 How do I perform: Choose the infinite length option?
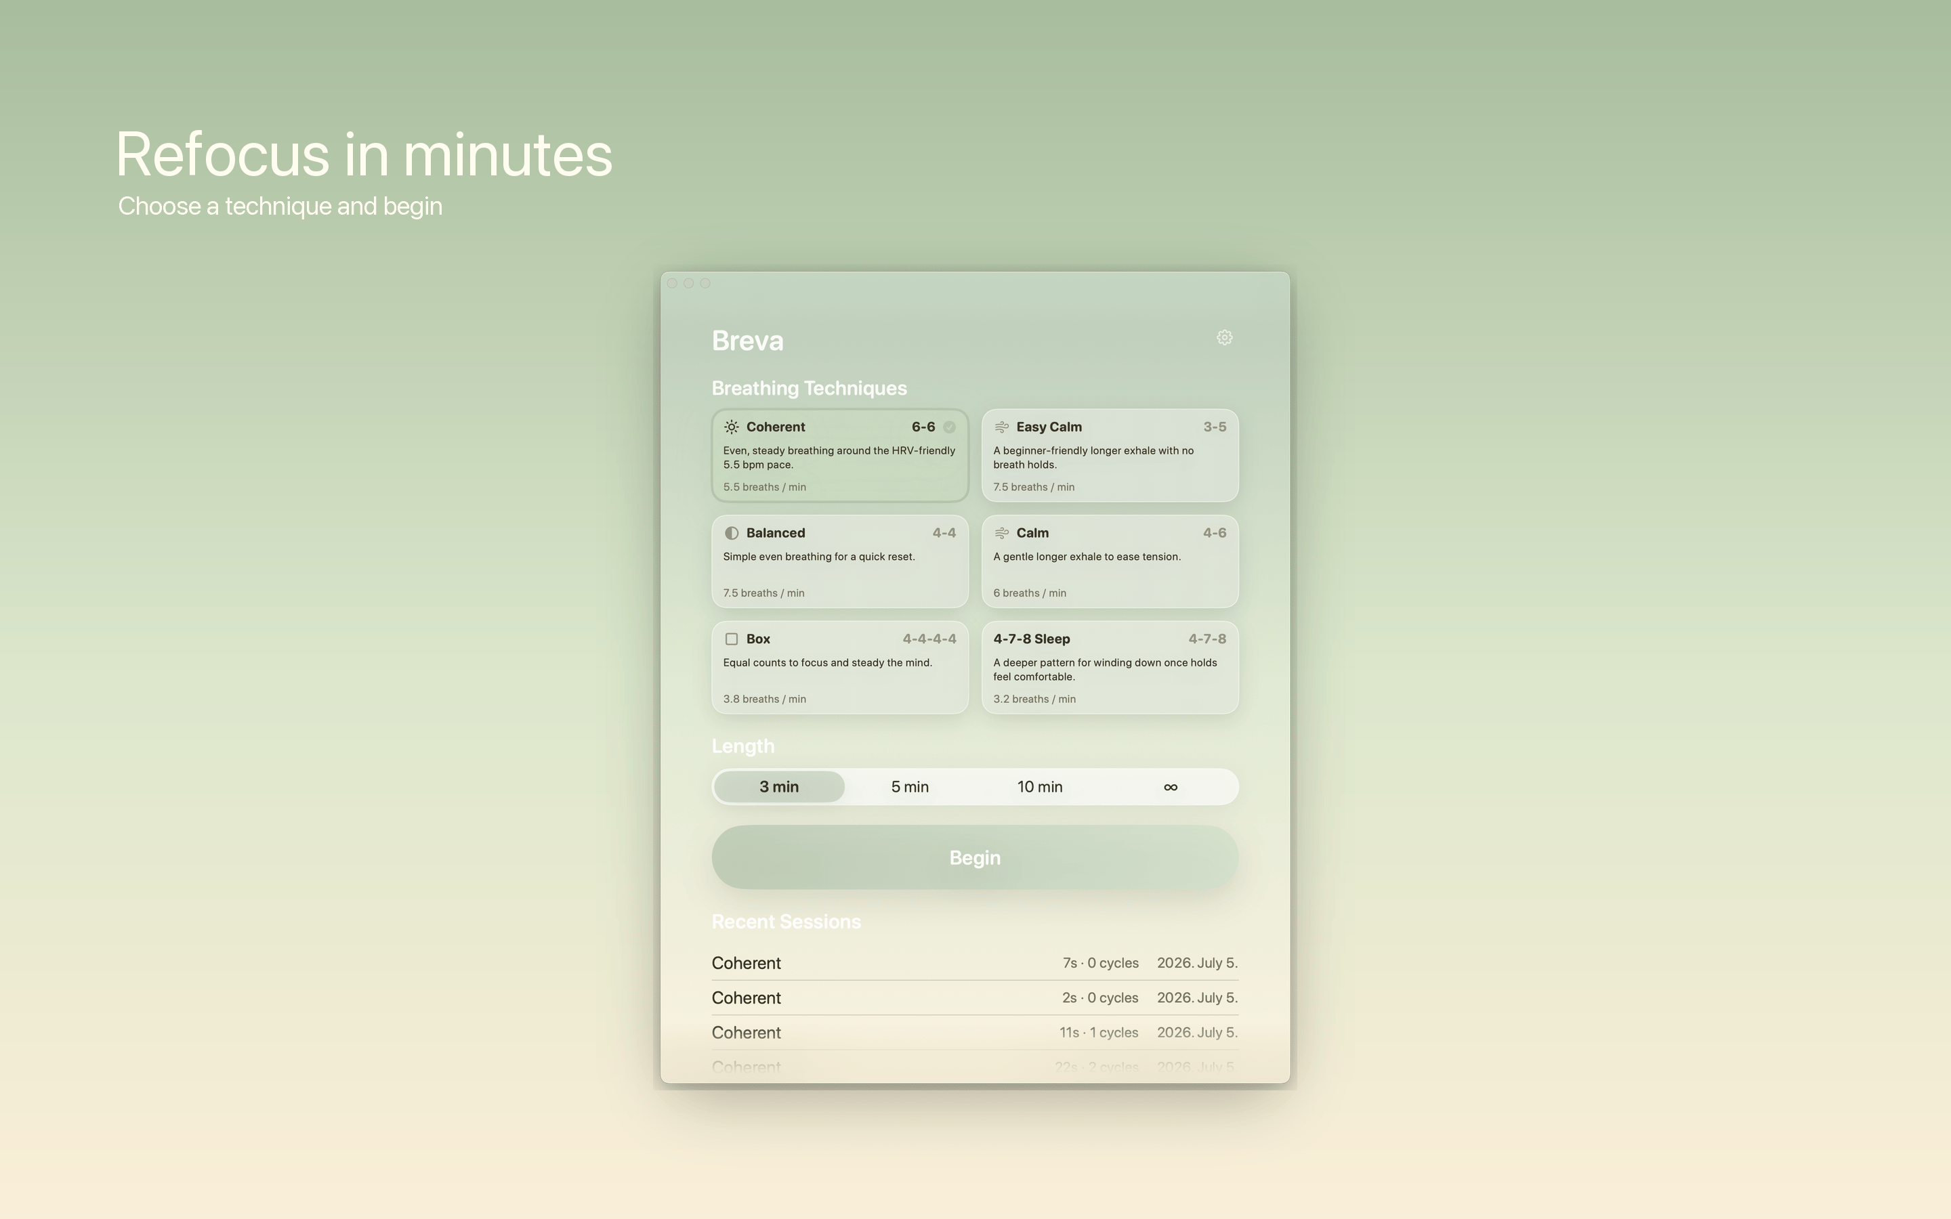[x=1171, y=787]
